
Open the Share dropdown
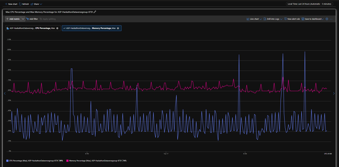pos(36,4)
